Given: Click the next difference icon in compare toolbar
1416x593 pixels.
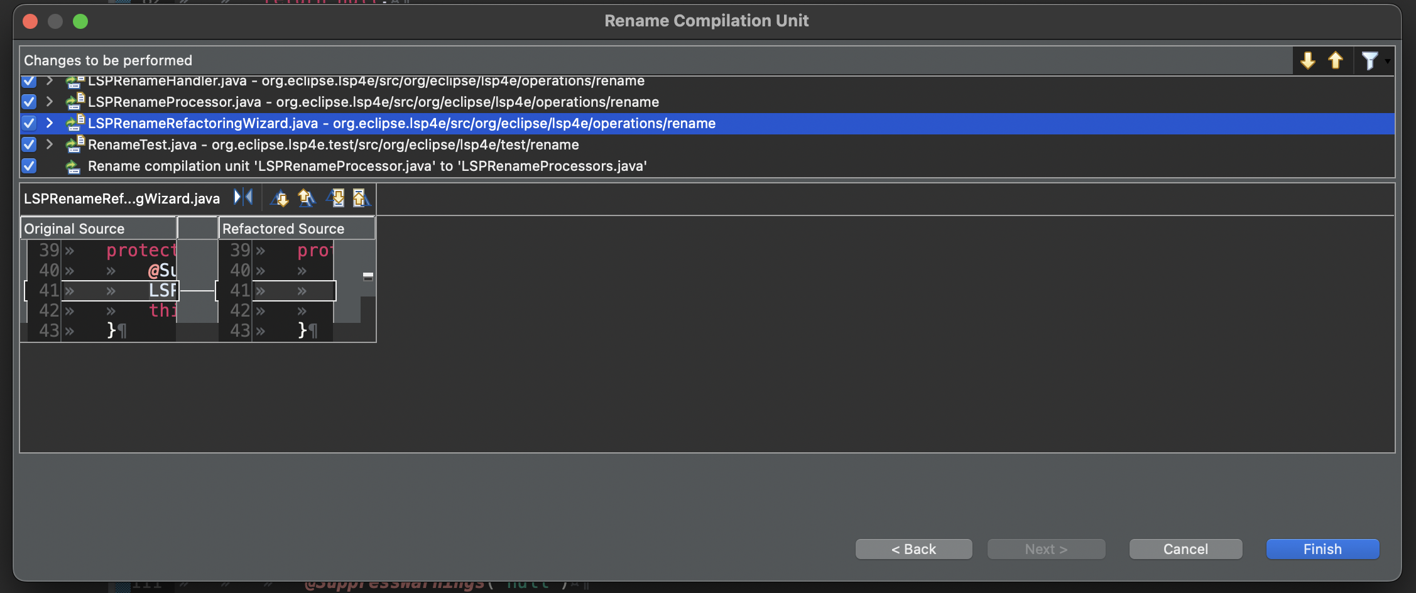Looking at the screenshot, I should [281, 199].
